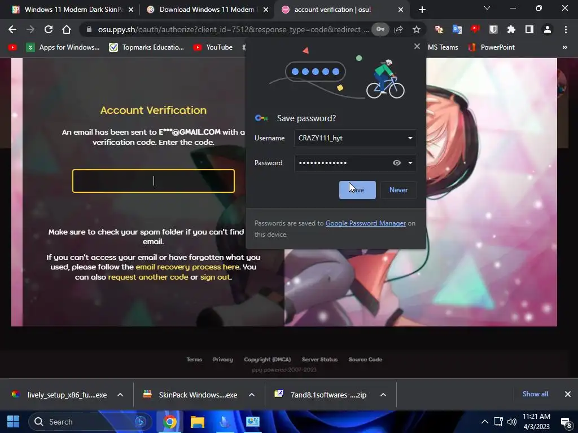Image resolution: width=578 pixels, height=433 pixels.
Task: Close the Windows 11 Modern Dark SkinPack tab
Action: tap(131, 10)
